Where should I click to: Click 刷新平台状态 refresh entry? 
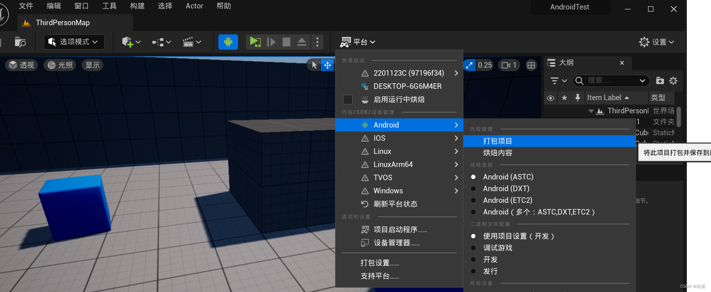point(399,204)
